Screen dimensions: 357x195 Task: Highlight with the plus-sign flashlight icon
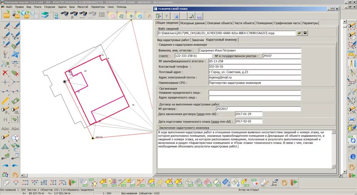coord(130,15)
